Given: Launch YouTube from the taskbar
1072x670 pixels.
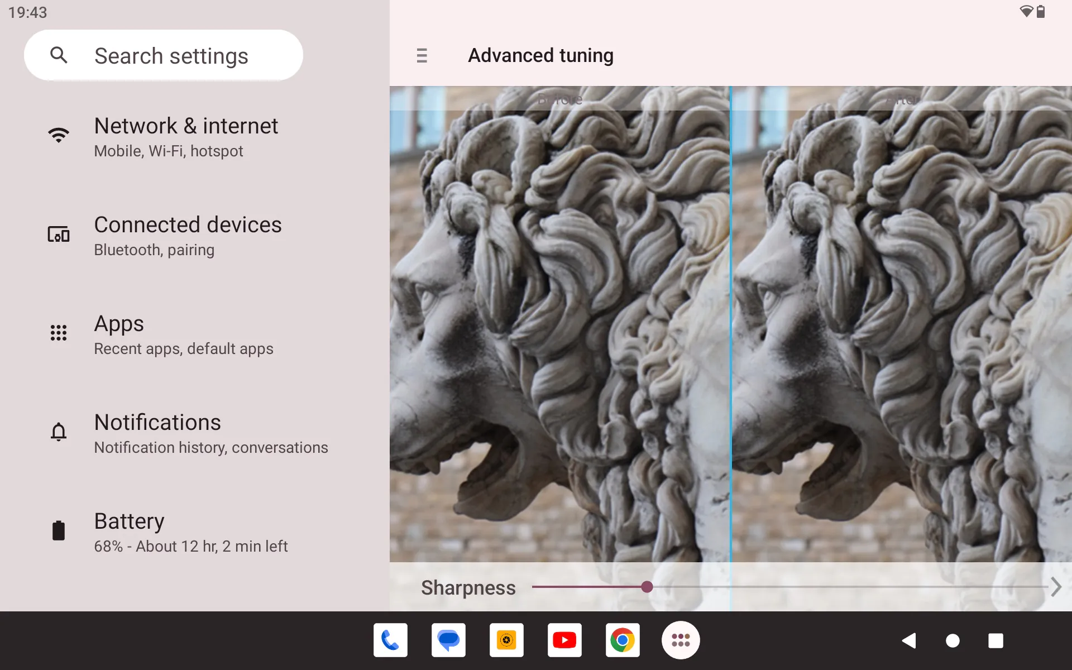Looking at the screenshot, I should (564, 640).
